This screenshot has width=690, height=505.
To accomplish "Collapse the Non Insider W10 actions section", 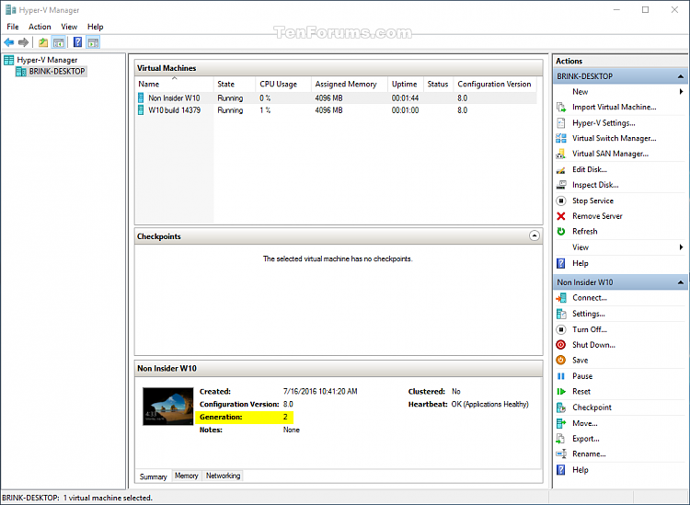I will pos(680,282).
